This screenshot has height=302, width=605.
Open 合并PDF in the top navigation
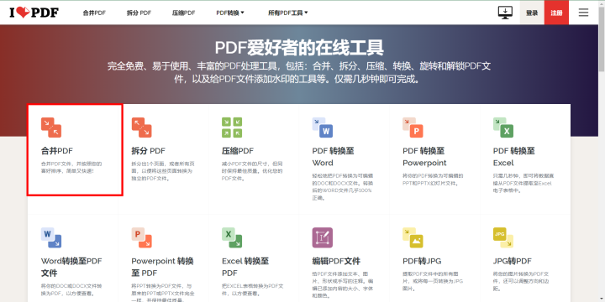[x=94, y=13]
